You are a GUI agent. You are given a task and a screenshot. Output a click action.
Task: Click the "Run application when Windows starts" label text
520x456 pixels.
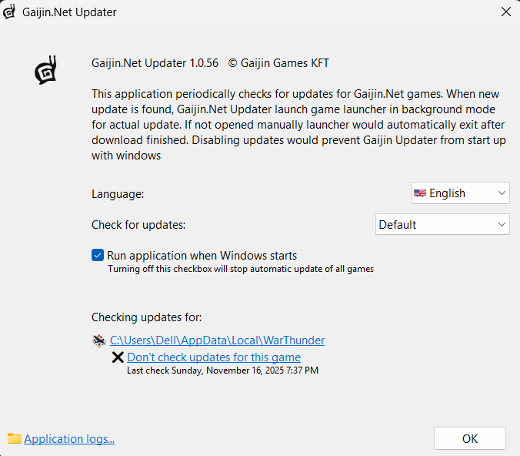(202, 256)
